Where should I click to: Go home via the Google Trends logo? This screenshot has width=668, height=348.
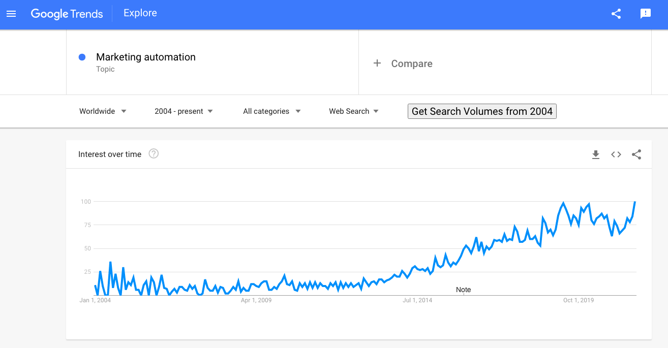[67, 14]
